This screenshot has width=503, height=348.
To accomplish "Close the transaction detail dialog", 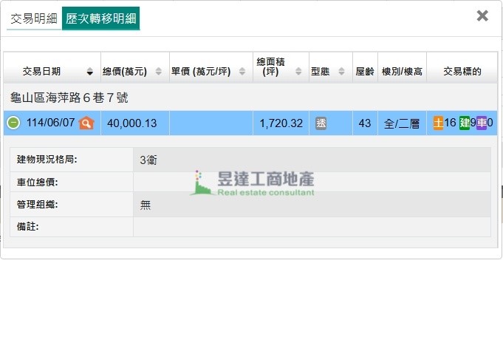I will coord(482,16).
